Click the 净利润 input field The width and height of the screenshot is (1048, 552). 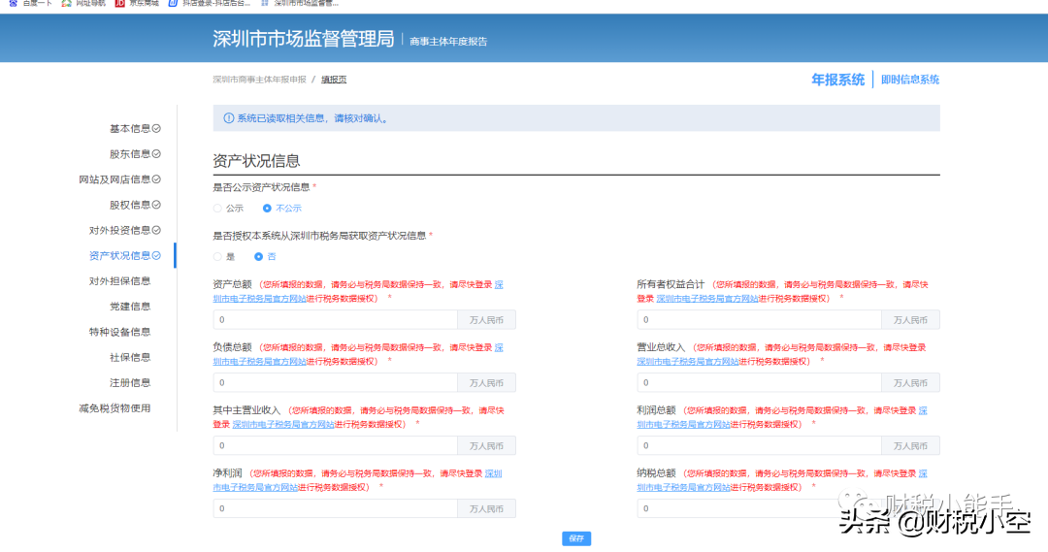(x=335, y=508)
